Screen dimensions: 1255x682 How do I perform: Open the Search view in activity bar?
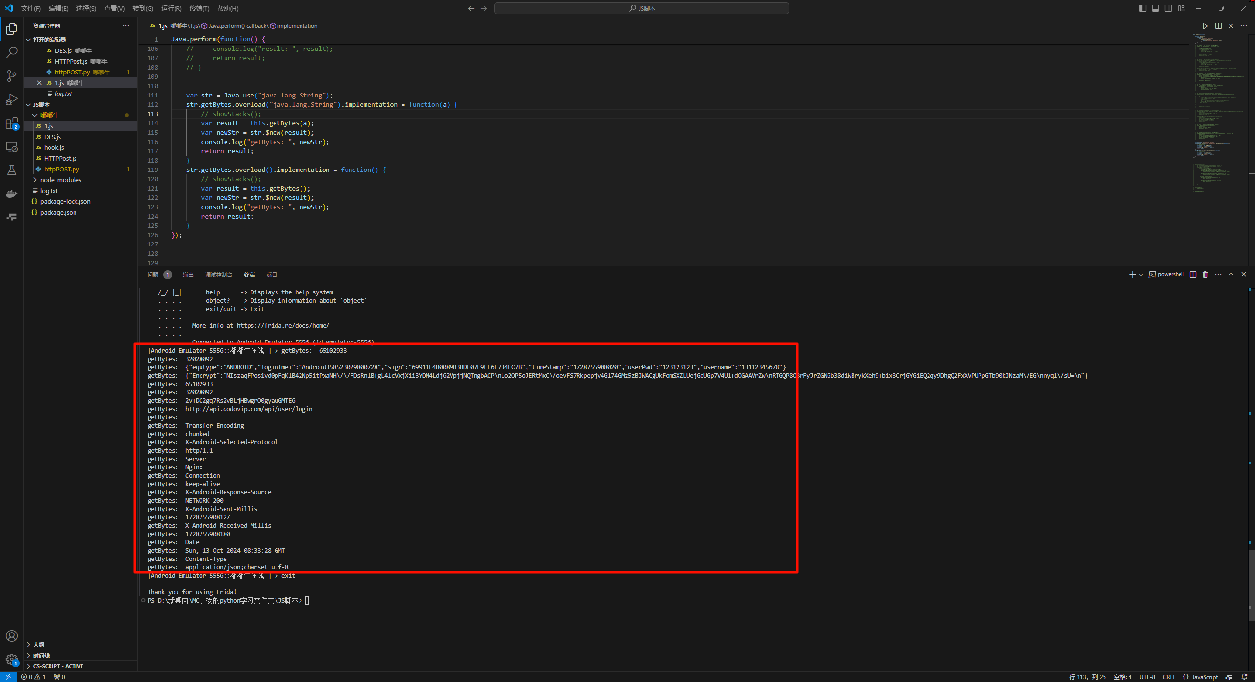point(12,52)
